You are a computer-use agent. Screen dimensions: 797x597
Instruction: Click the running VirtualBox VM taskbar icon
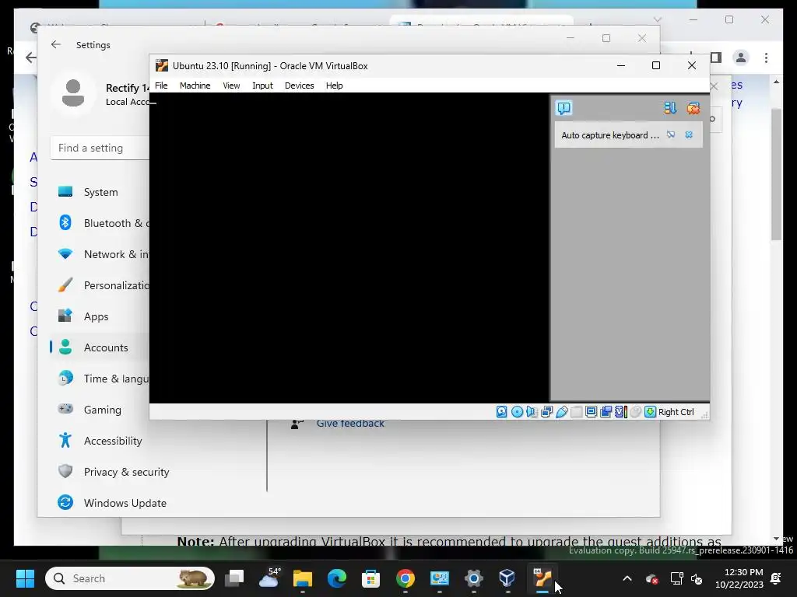[542, 578]
